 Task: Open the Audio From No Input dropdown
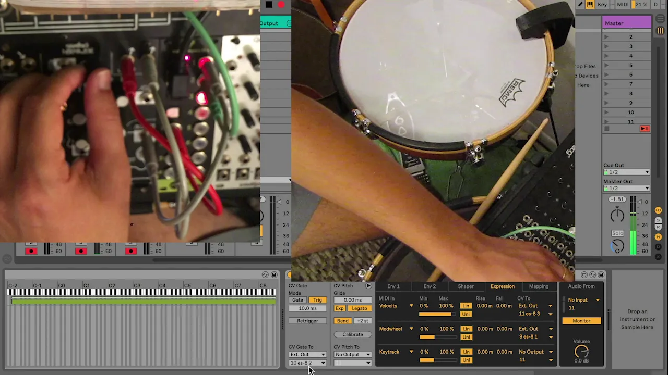point(583,300)
